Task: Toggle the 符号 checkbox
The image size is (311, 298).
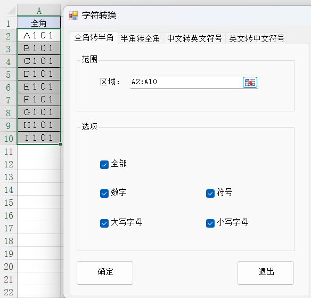Action: pyautogui.click(x=210, y=194)
